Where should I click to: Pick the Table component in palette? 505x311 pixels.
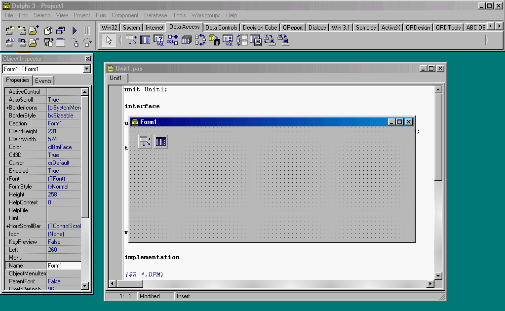pos(145,40)
